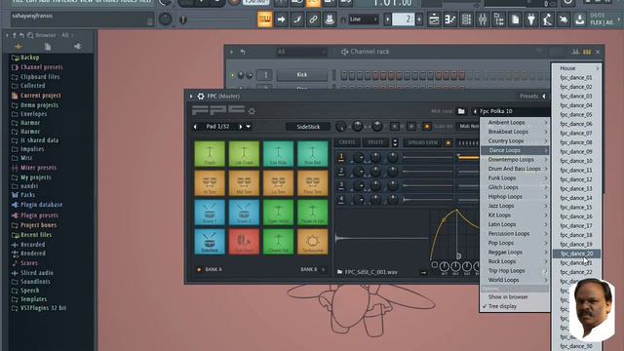Expand the House submenu entry
This screenshot has height=351, width=624.
[576, 68]
